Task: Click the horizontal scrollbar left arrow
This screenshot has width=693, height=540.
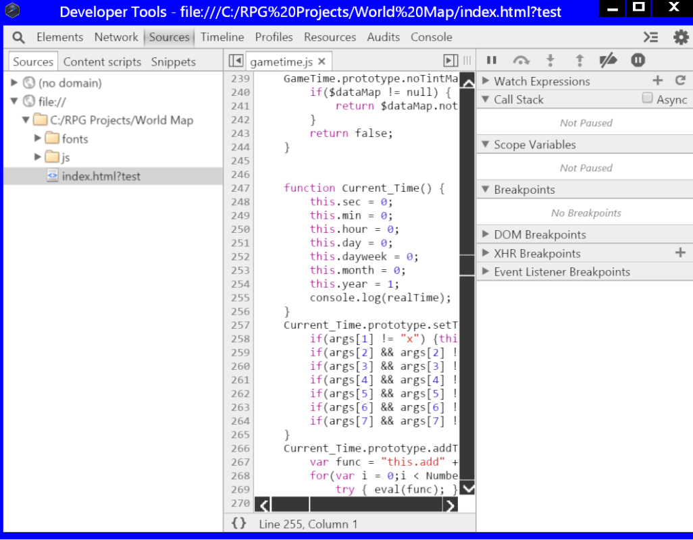Action: click(x=263, y=505)
